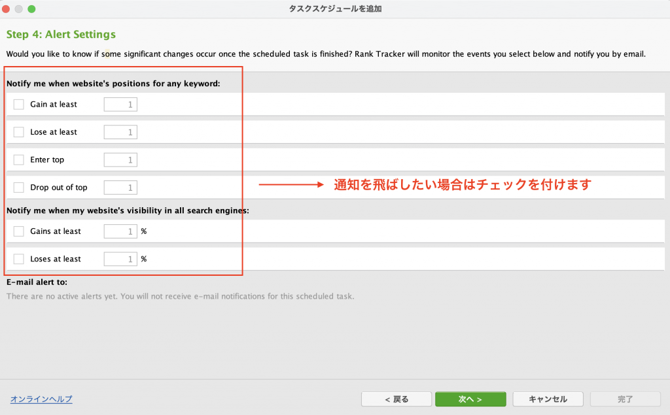The height and width of the screenshot is (415, 670).
Task: Enable the 'Gain at least' checkbox
Action: (x=19, y=104)
